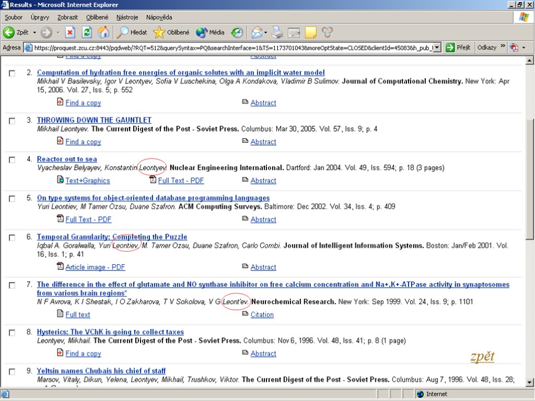
Task: Click Citation link under result 7
Action: coord(262,315)
